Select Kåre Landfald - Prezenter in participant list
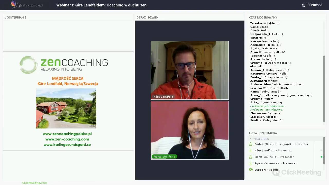Screen dimensions: 329x185 273,151
